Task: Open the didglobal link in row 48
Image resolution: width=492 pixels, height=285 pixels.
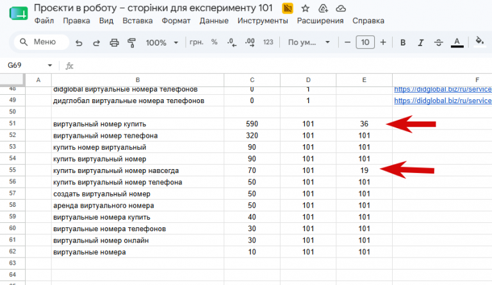Action: click(443, 90)
